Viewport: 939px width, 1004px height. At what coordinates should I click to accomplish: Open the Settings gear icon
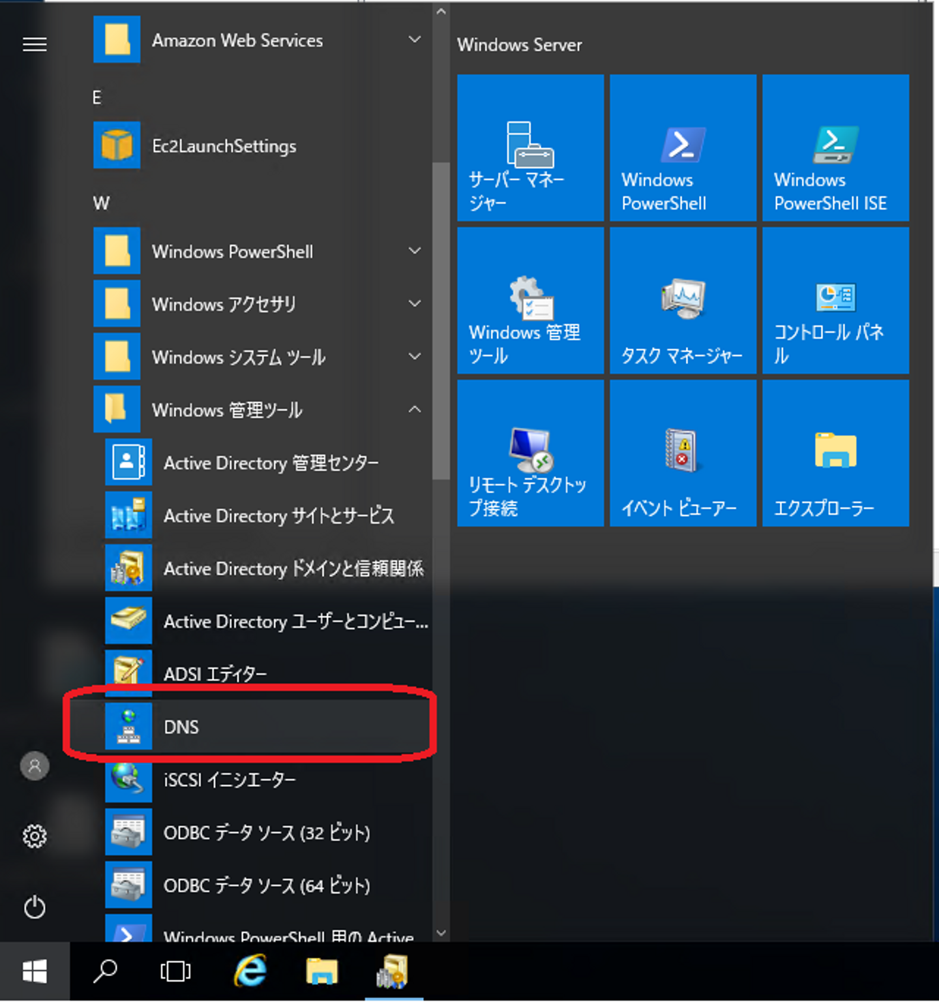pyautogui.click(x=35, y=836)
